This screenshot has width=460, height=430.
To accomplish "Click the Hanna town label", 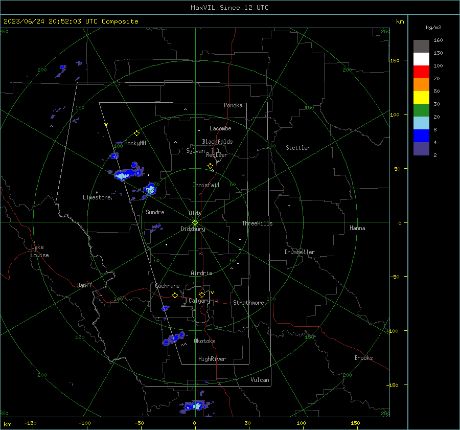I will pos(357,228).
